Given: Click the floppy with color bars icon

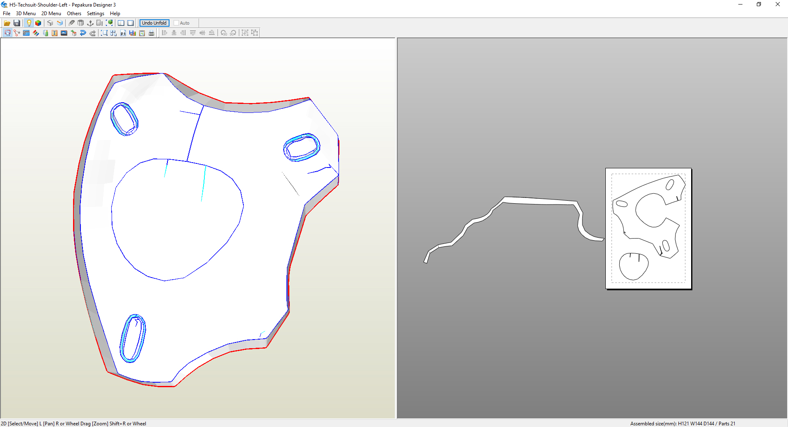Looking at the screenshot, I should pos(133,33).
